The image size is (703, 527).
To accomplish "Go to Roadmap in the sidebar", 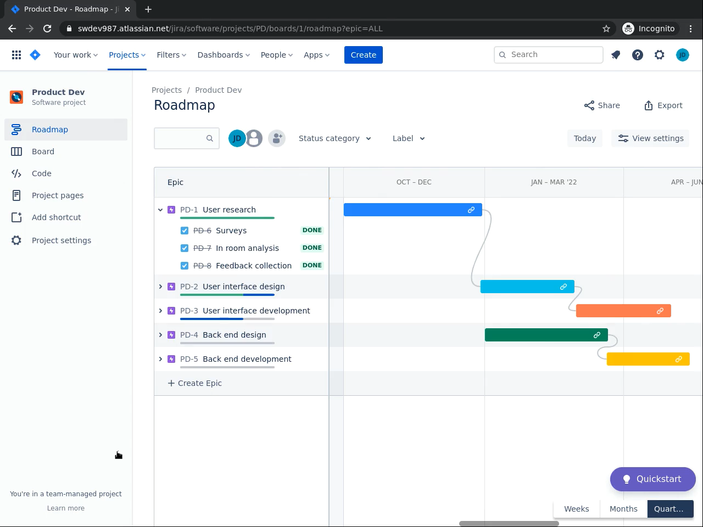I will [66, 130].
